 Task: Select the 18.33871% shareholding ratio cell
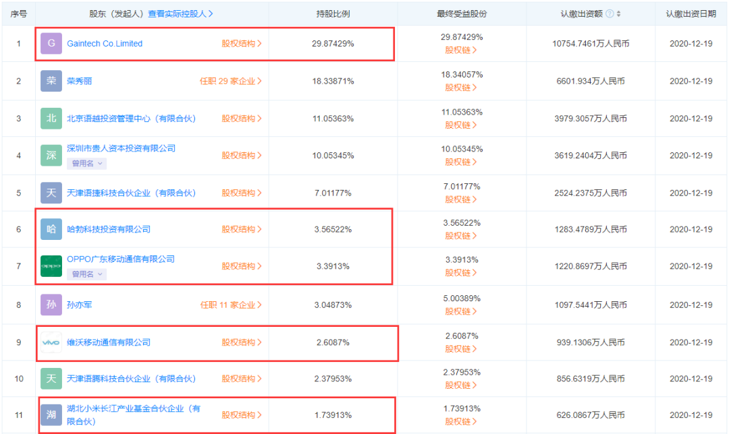[x=333, y=82]
